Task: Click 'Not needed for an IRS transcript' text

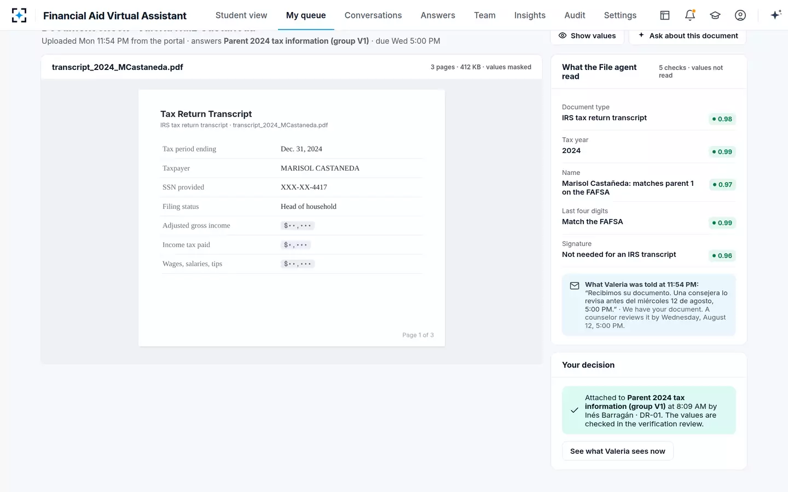Action: 619,255
